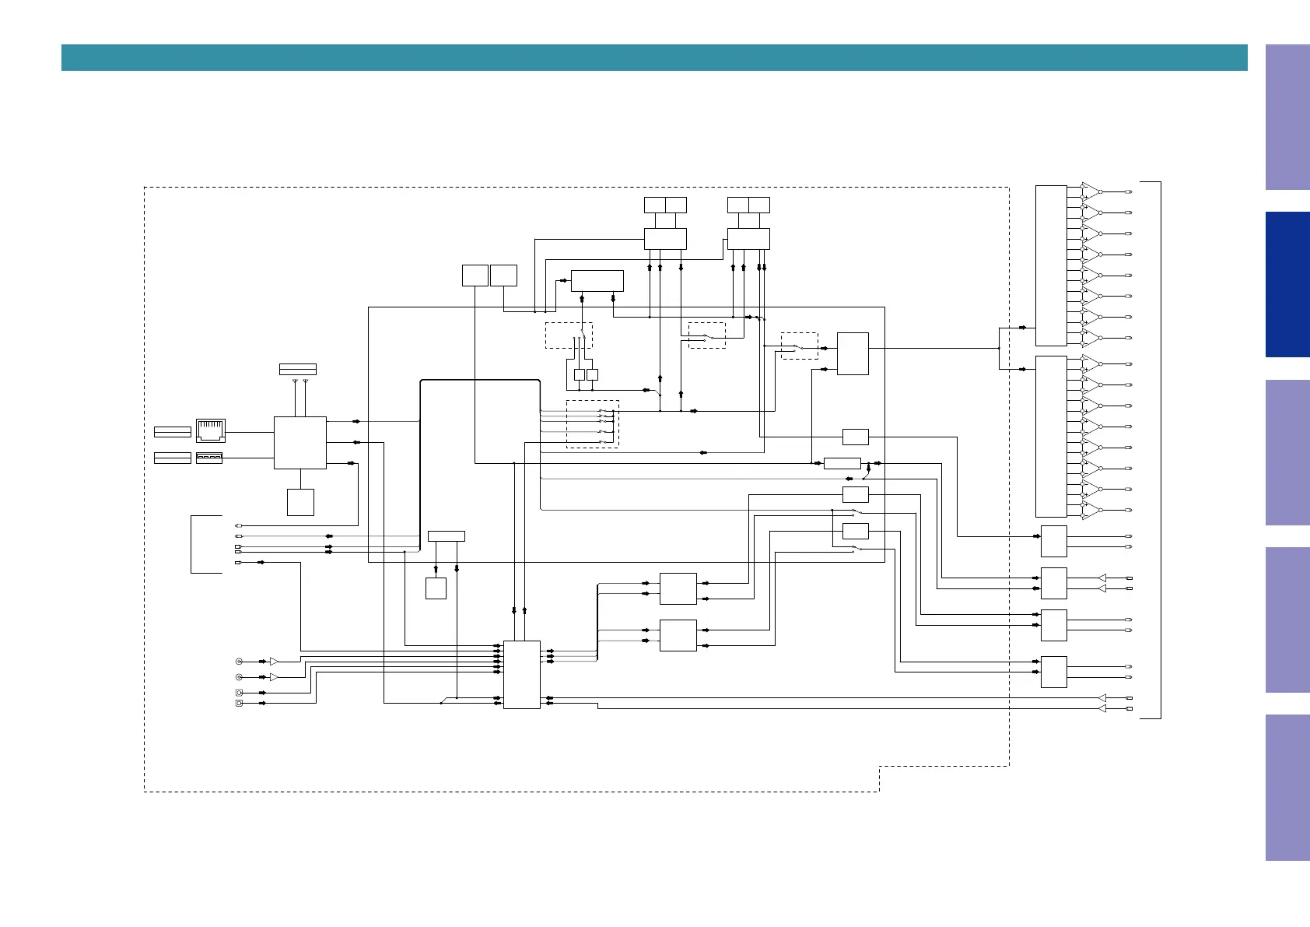Viewport: 1310px width, 927px height.
Task: Click the topmost amplifier triangle in right column
Action: coord(1091,191)
